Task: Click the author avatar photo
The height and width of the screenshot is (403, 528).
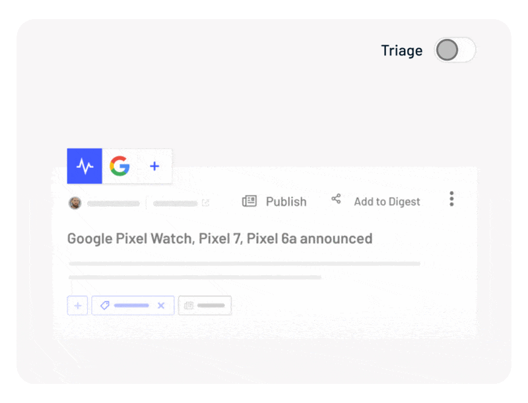Action: [x=75, y=203]
